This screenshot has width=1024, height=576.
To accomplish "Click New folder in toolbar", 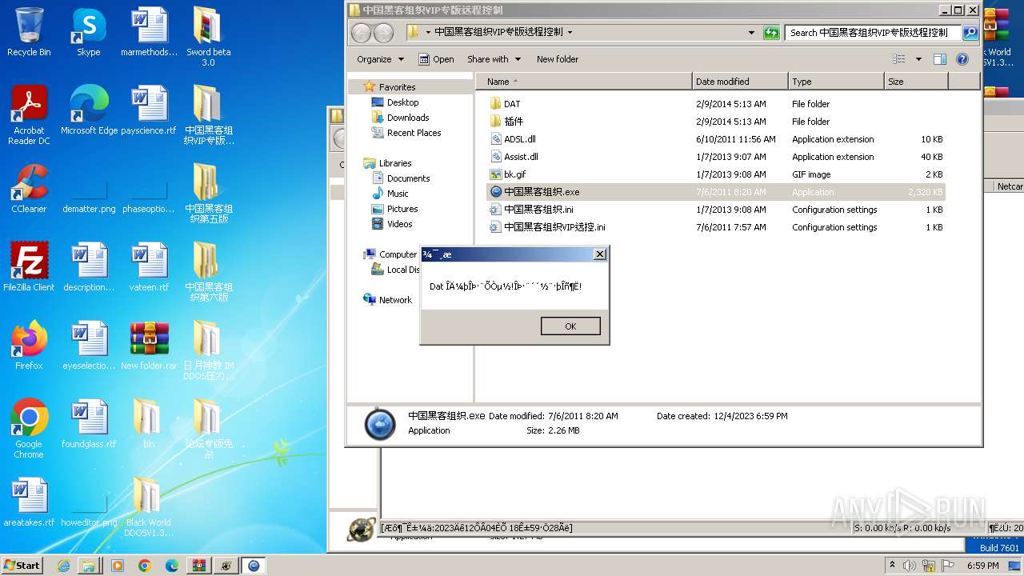I will (558, 59).
